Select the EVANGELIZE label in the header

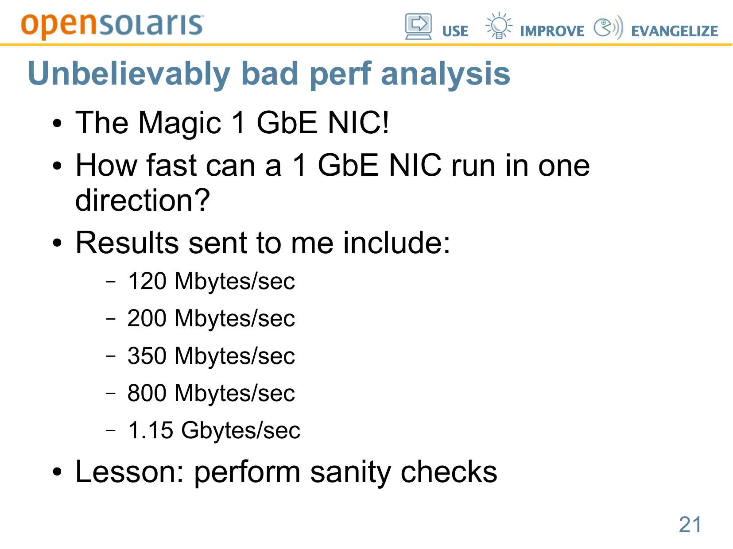pyautogui.click(x=674, y=31)
